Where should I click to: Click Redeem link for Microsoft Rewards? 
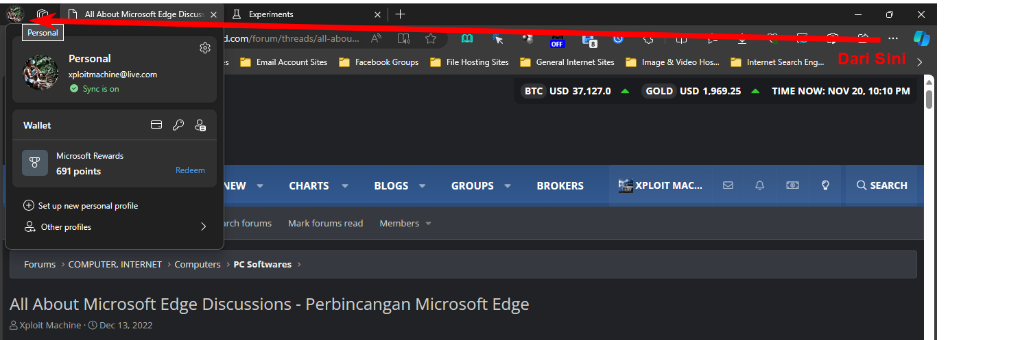(190, 170)
